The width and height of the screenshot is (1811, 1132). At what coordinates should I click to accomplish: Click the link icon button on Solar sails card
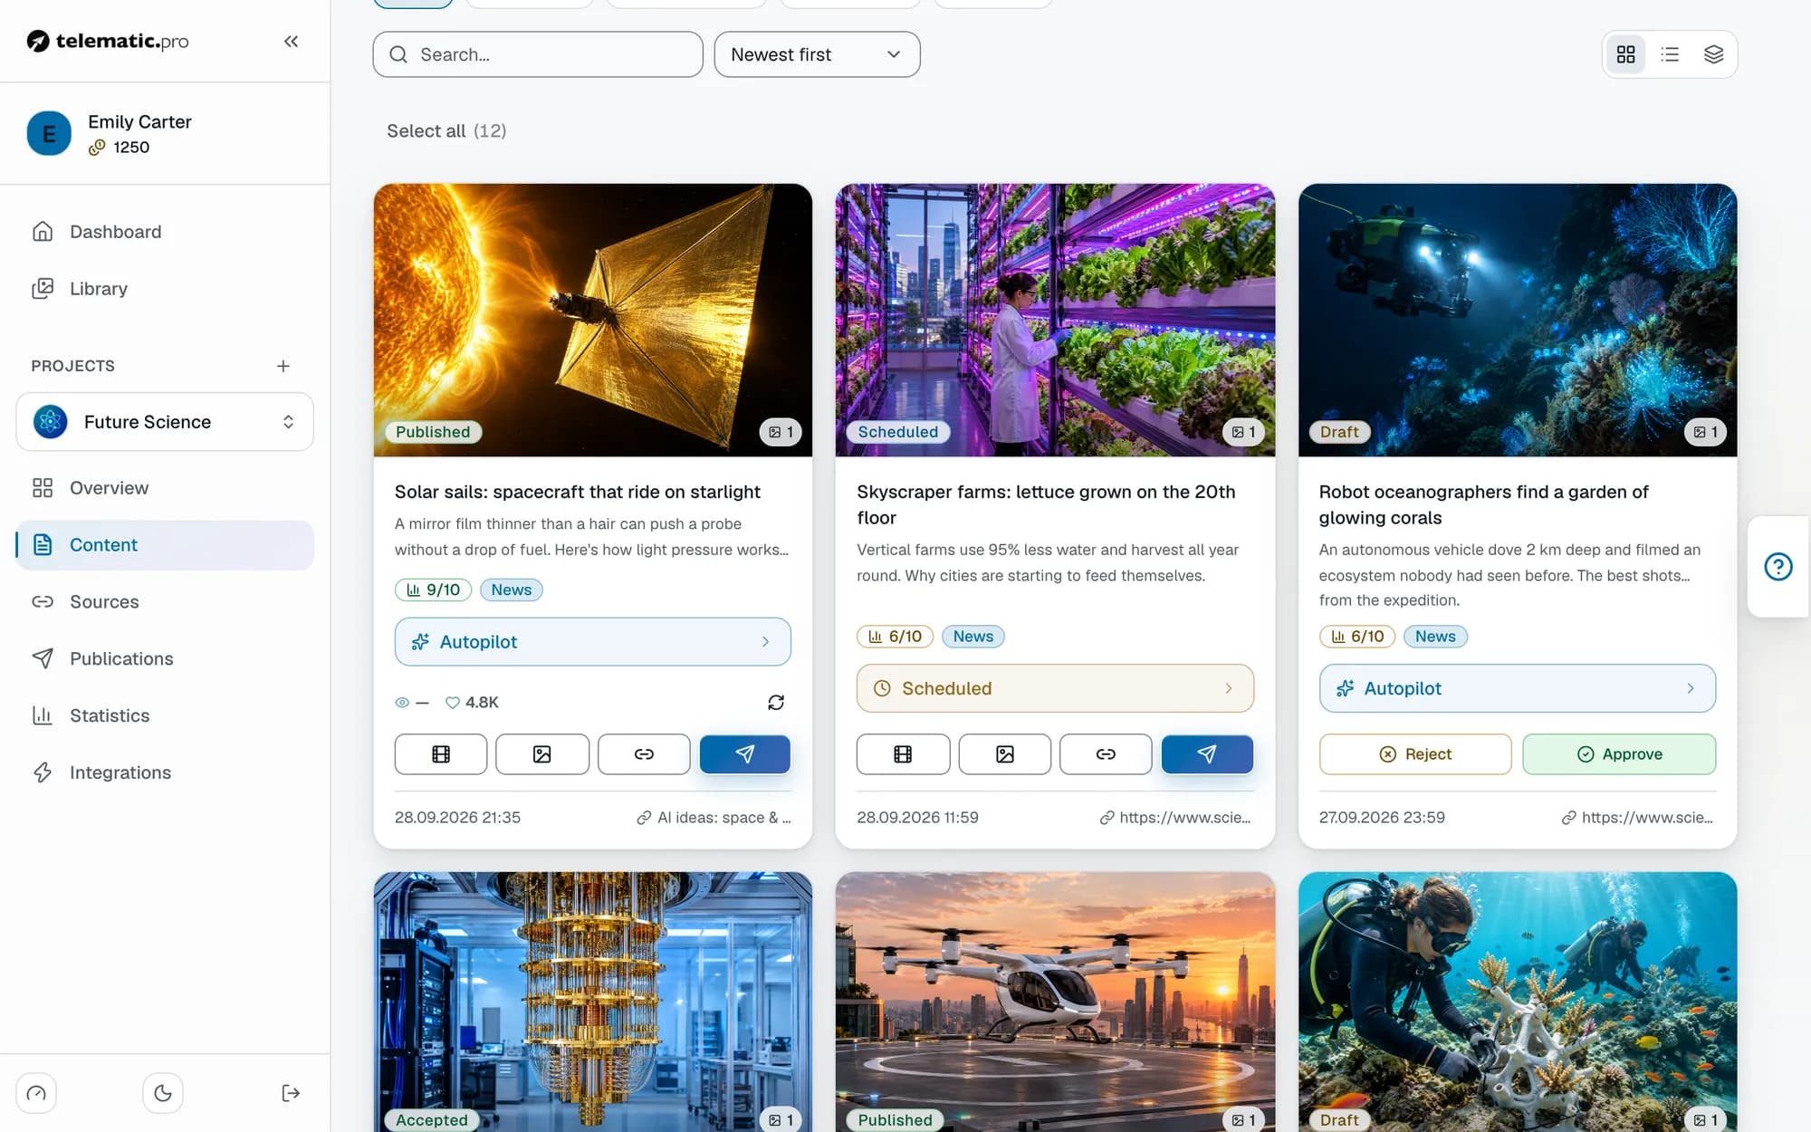tap(644, 753)
